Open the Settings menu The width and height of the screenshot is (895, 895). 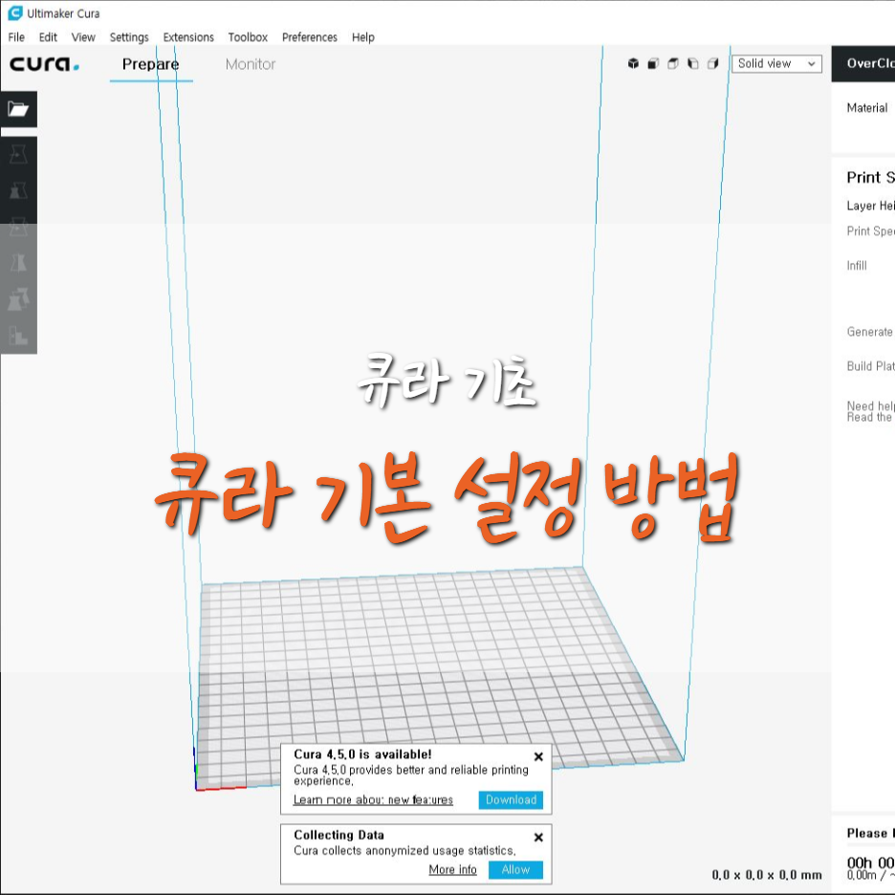129,37
